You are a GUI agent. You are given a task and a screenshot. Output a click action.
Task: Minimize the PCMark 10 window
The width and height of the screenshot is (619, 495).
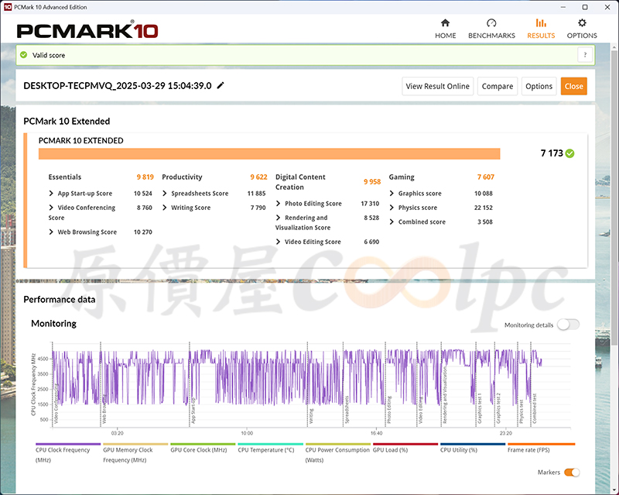coord(563,7)
